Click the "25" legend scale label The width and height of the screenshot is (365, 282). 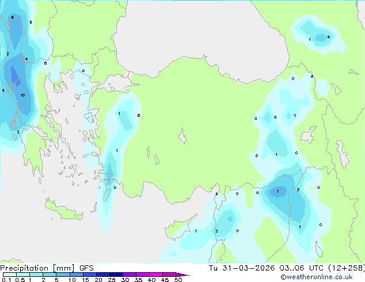(x=112, y=280)
